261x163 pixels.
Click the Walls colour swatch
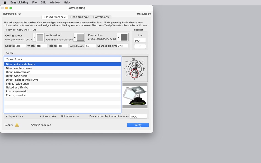tap(80, 37)
